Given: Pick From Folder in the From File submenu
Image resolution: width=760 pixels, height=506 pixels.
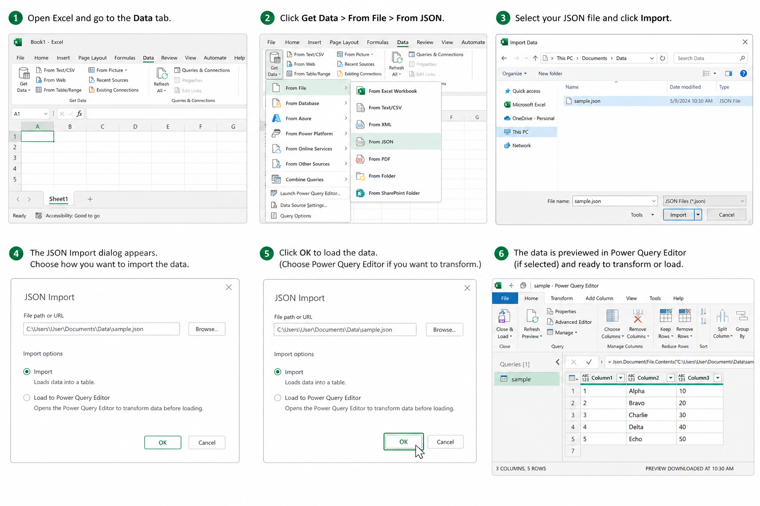Looking at the screenshot, I should point(395,176).
